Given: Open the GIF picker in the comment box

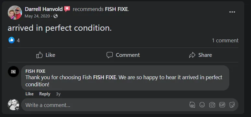Looking at the screenshot, I should (222, 105).
